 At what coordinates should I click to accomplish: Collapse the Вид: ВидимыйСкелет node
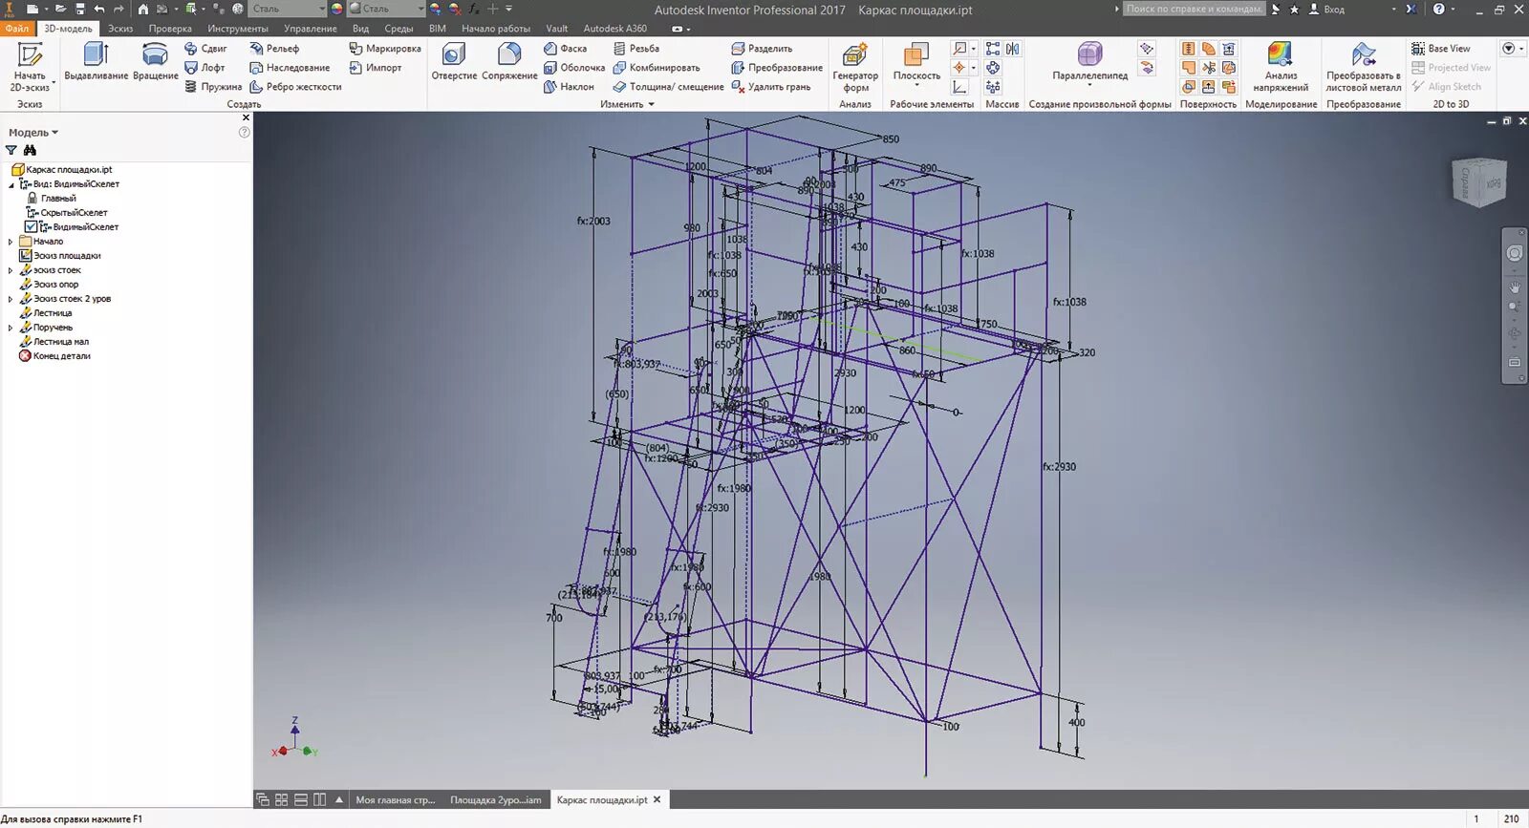[11, 184]
